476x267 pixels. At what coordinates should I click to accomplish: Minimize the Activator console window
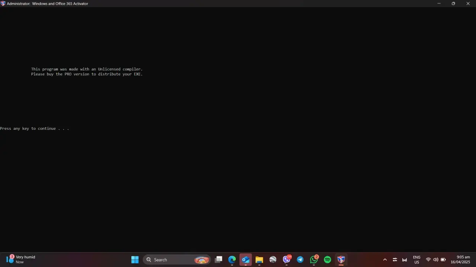439,3
